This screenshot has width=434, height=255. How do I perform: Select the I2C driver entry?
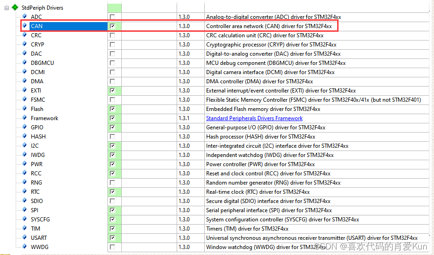click(x=35, y=146)
